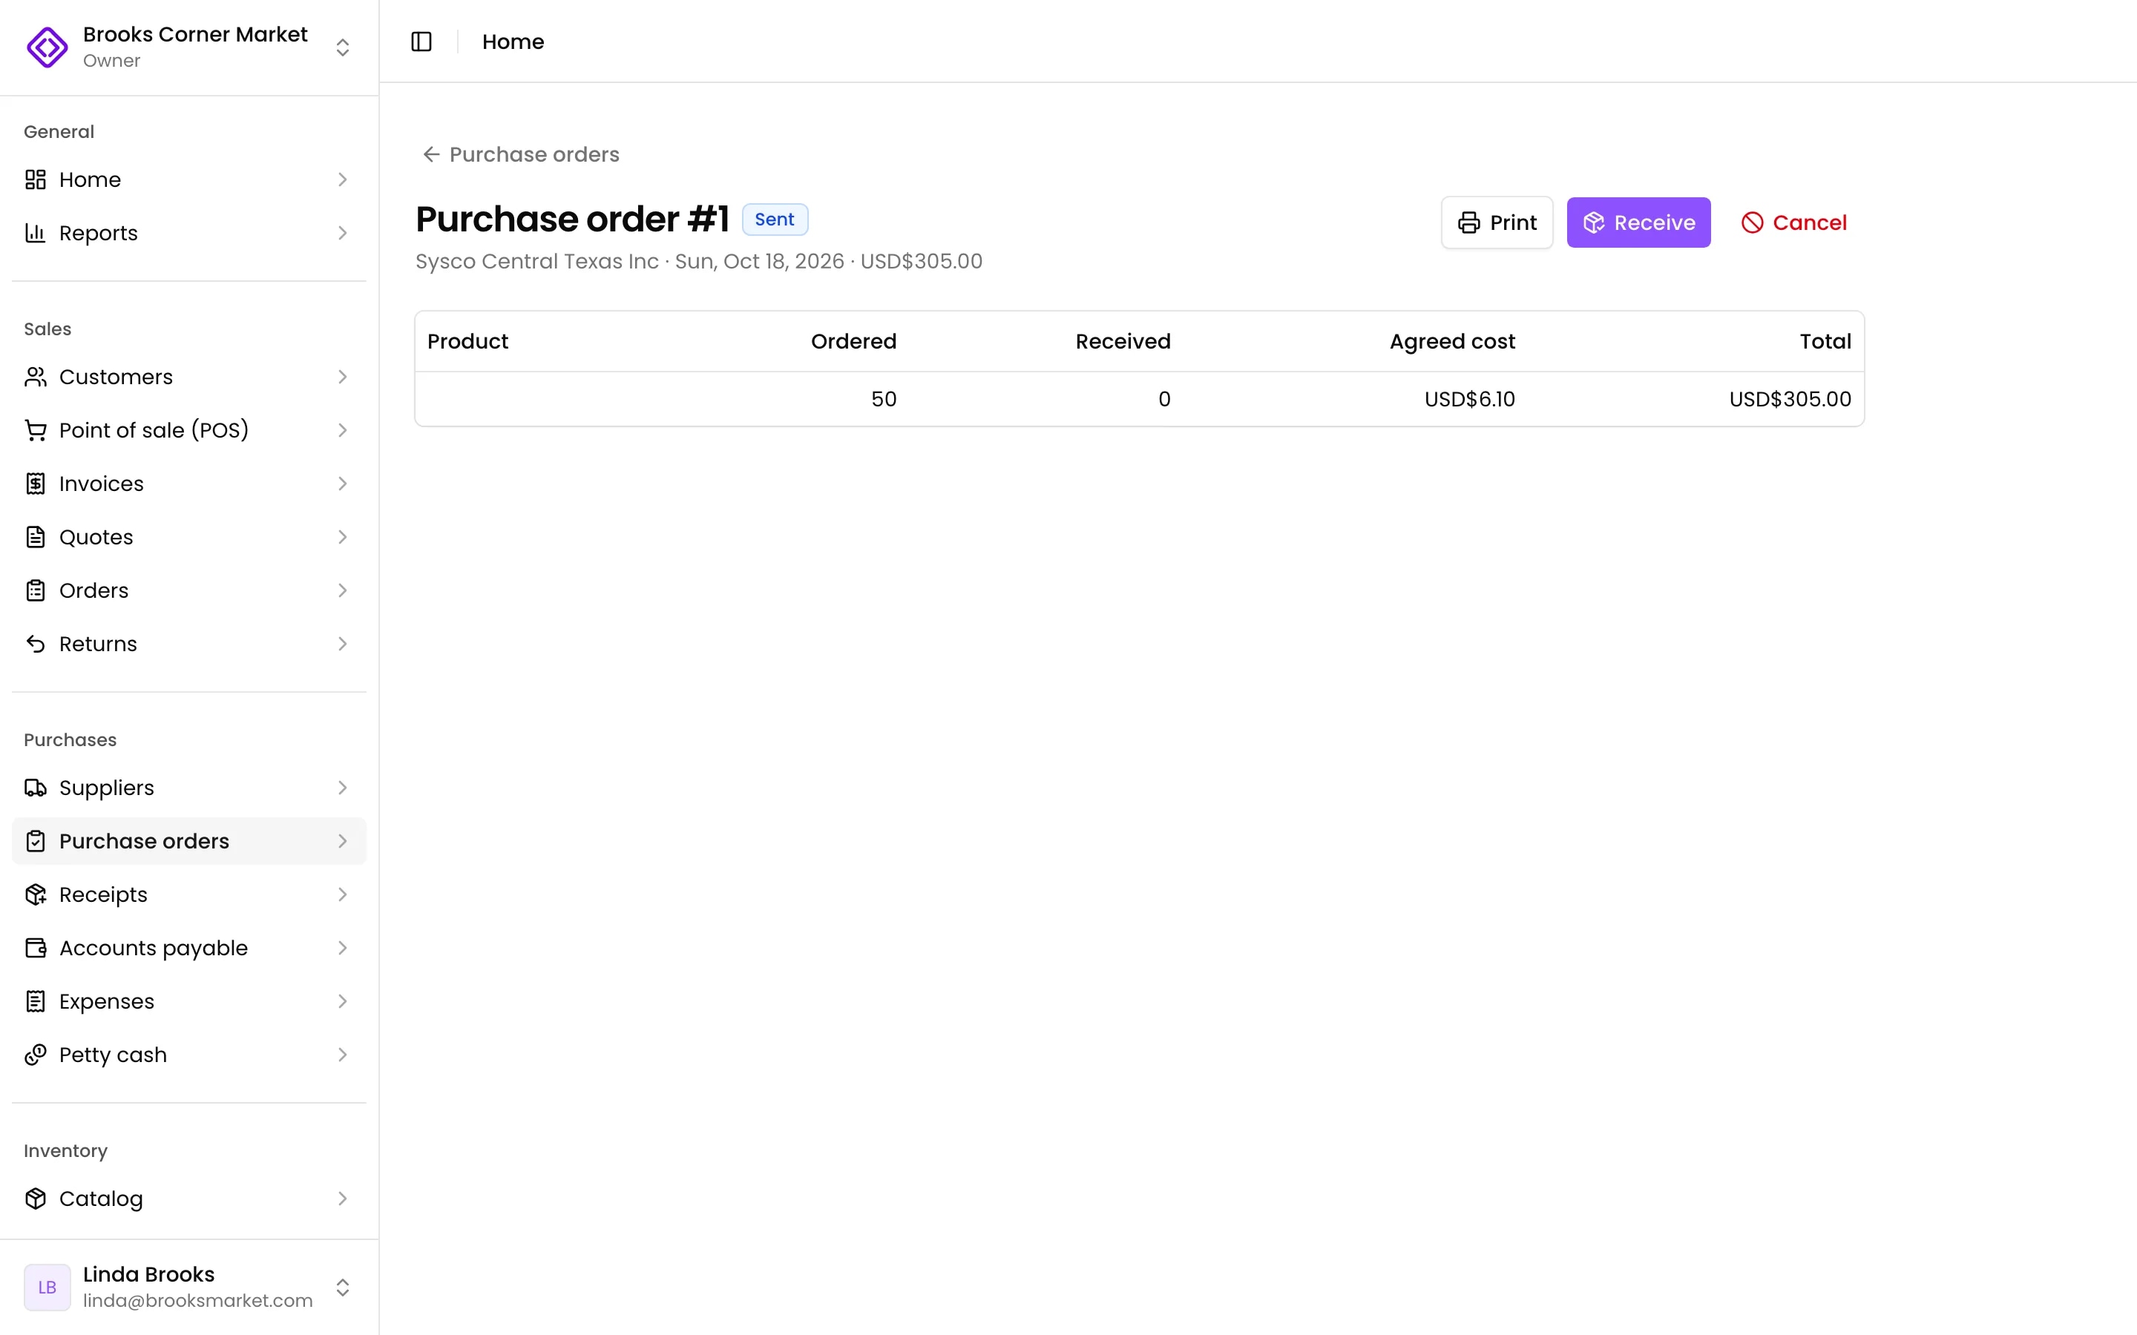2137x1335 pixels.
Task: Click the Petty cash coins icon
Action: pos(36,1055)
